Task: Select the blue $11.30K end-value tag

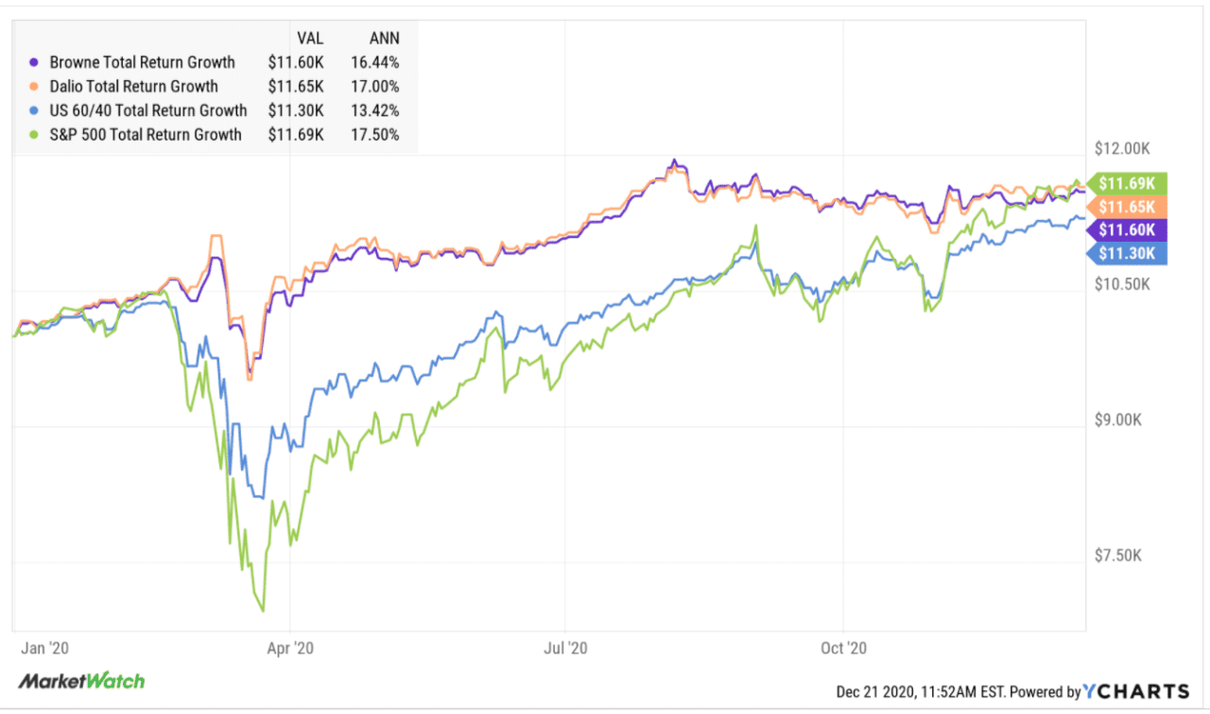Action: [1131, 252]
